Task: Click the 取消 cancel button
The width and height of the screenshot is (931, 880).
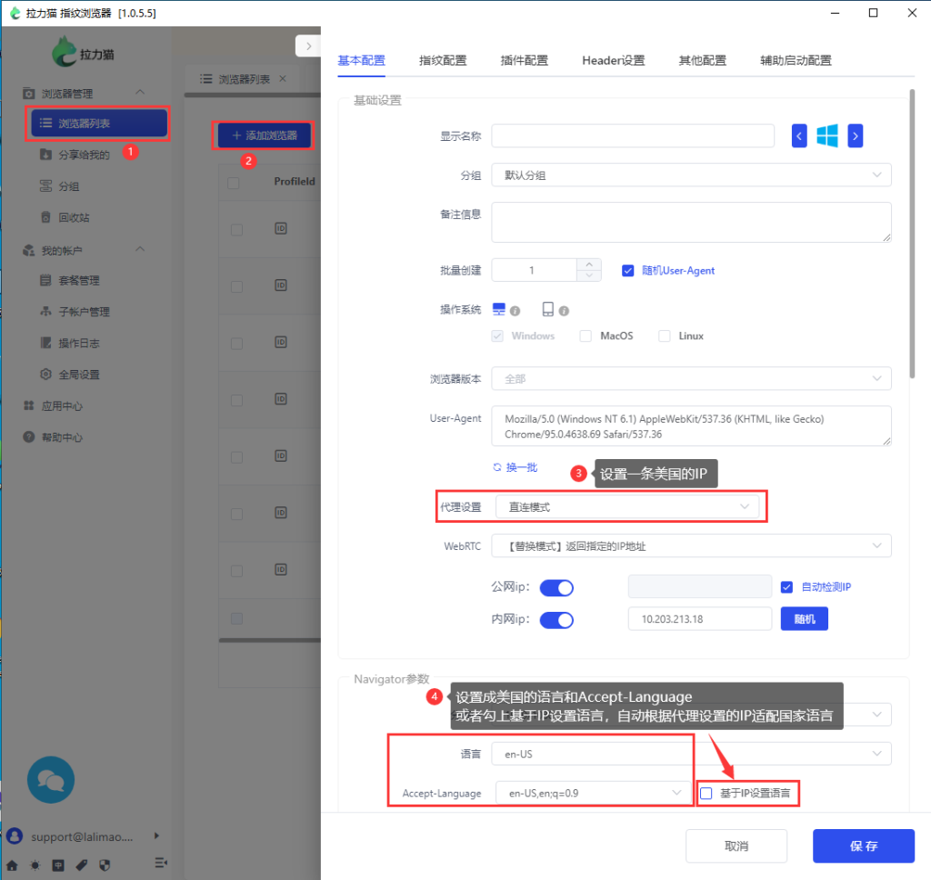Action: [x=736, y=845]
